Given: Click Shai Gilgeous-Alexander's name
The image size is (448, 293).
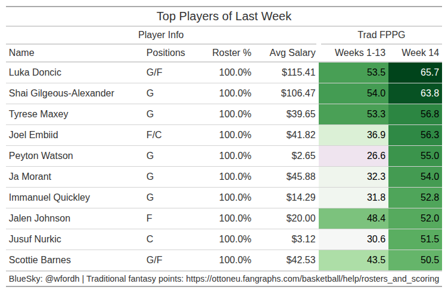Looking at the screenshot, I should (x=61, y=93).
